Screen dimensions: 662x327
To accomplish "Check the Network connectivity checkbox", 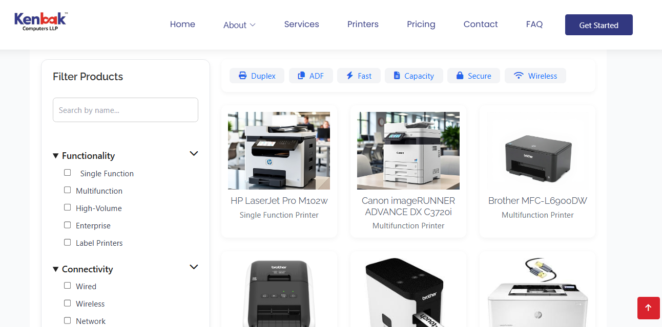I will 67,320.
